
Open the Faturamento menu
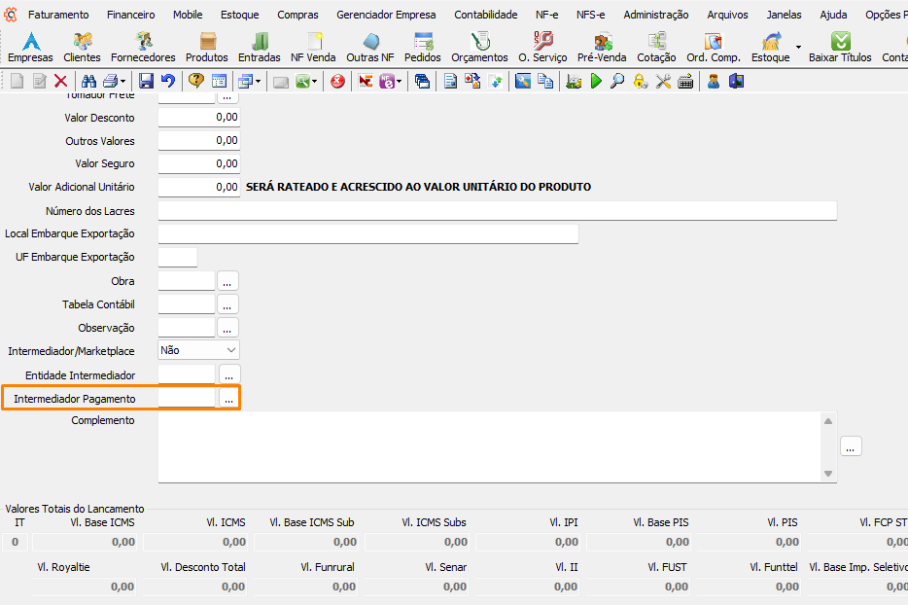(58, 15)
